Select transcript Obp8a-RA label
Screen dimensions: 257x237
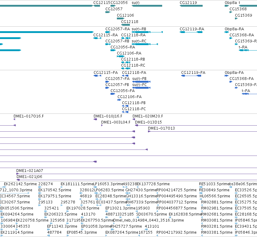(x=234, y=29)
